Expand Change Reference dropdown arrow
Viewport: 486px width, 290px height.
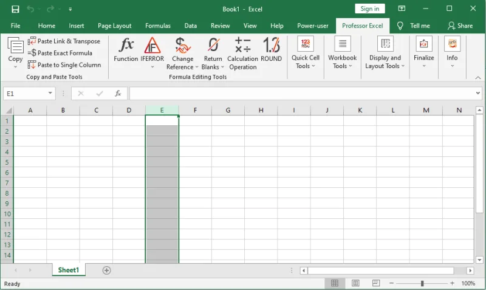(x=196, y=67)
